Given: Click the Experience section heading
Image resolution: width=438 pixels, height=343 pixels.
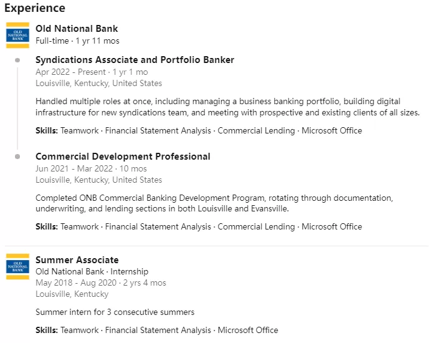Looking at the screenshot, I should pos(35,8).
